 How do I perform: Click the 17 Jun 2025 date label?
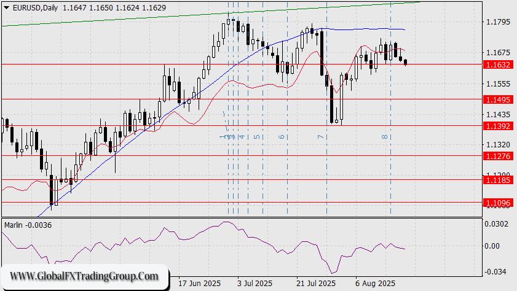click(x=198, y=284)
